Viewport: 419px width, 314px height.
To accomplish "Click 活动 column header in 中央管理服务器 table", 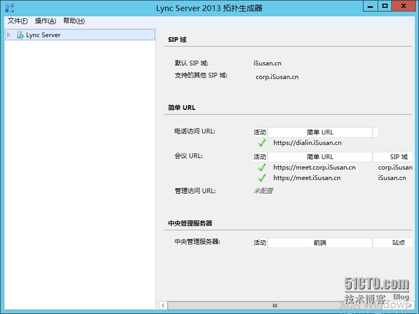I will click(260, 243).
